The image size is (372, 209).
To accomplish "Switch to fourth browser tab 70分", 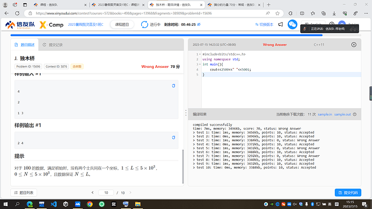I will [233, 5].
